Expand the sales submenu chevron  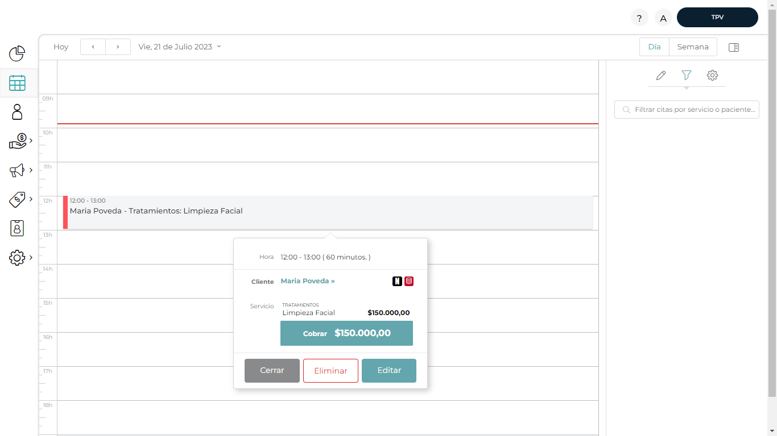(x=31, y=141)
